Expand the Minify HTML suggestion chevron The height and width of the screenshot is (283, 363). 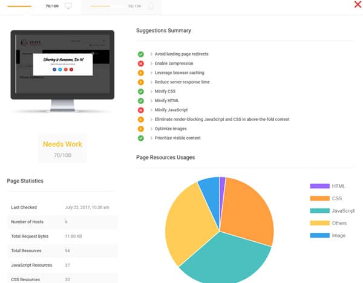coord(151,101)
